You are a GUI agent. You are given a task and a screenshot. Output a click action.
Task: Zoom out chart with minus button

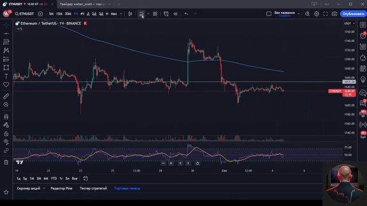coord(163,163)
